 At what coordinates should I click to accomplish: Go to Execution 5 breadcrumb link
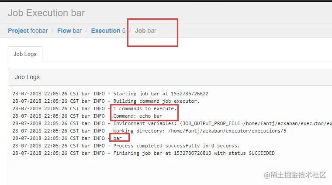click(108, 31)
